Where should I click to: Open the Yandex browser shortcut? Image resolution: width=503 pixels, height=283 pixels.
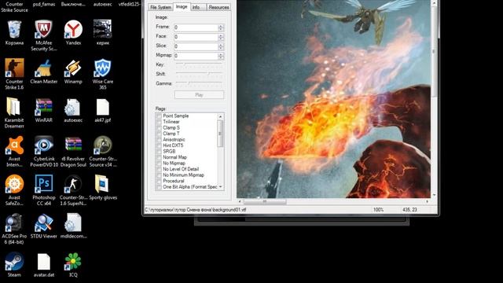click(x=73, y=32)
